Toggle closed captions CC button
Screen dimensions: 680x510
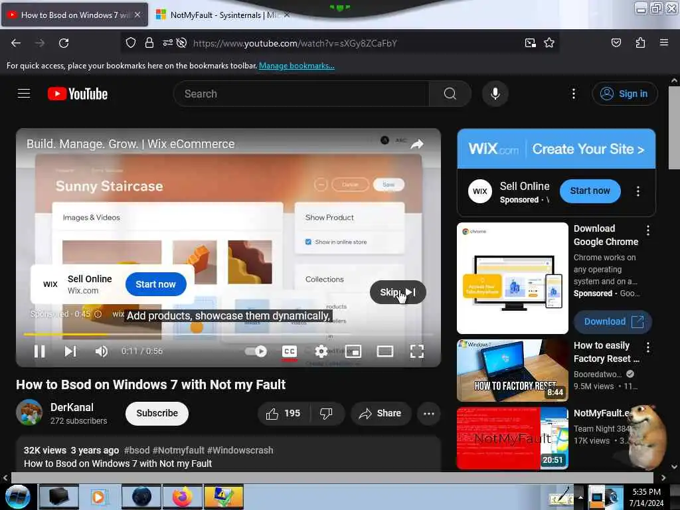(290, 352)
